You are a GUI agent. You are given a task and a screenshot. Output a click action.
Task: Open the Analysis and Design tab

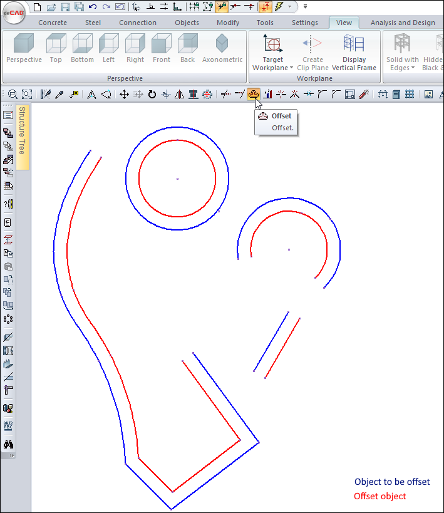(402, 23)
